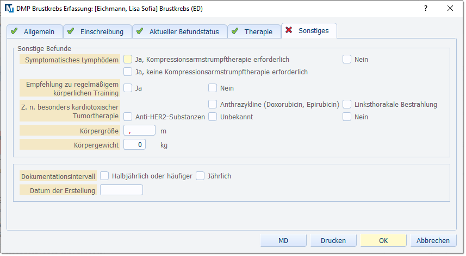466x256 pixels.
Task: Open the Aktueller Befundstatus tab
Action: click(x=180, y=31)
